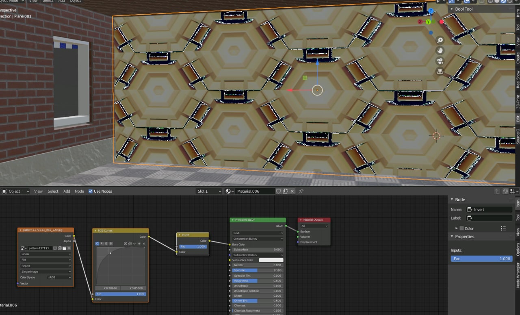Image resolution: width=520 pixels, height=315 pixels.
Task: Click the clipping options dot icon in RGB Curves
Action: [x=139, y=243]
